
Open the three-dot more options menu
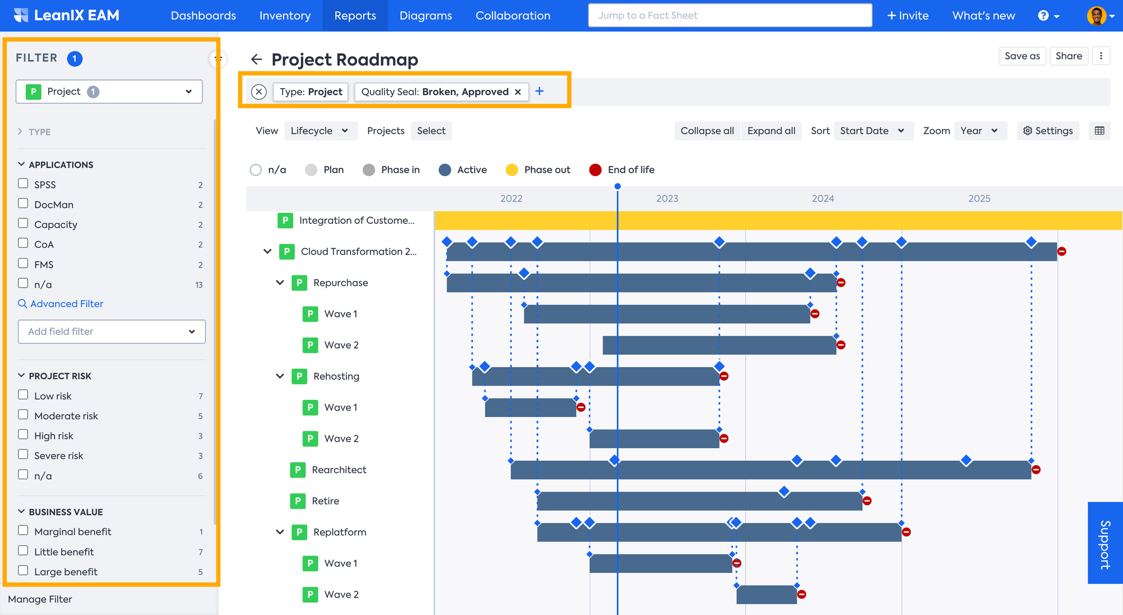(1101, 56)
